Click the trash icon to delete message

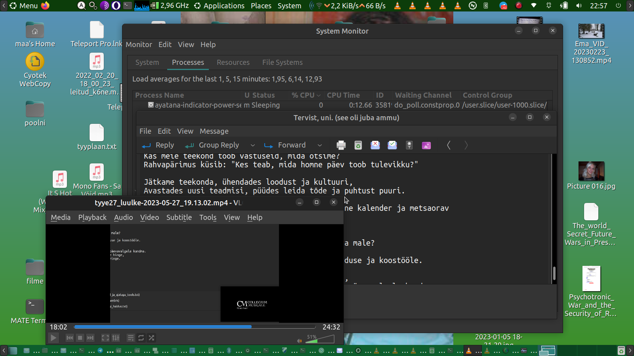click(x=358, y=145)
